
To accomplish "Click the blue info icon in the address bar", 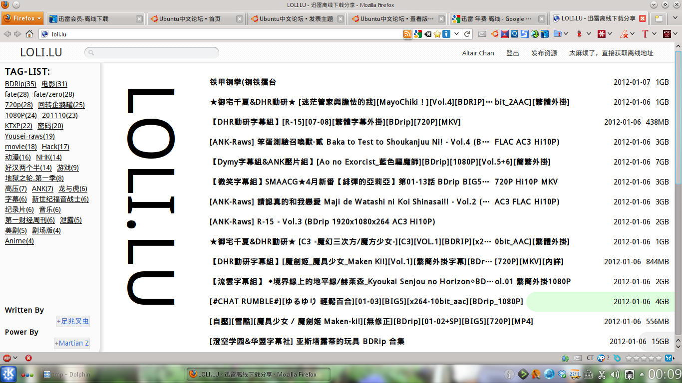I will coord(446,34).
